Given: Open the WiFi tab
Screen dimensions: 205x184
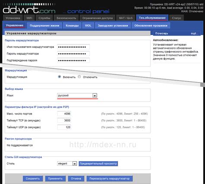Looking at the screenshot, I should point(29,18).
